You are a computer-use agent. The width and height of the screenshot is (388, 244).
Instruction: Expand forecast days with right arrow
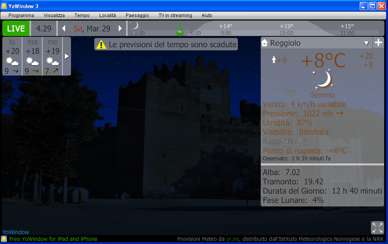click(67, 56)
